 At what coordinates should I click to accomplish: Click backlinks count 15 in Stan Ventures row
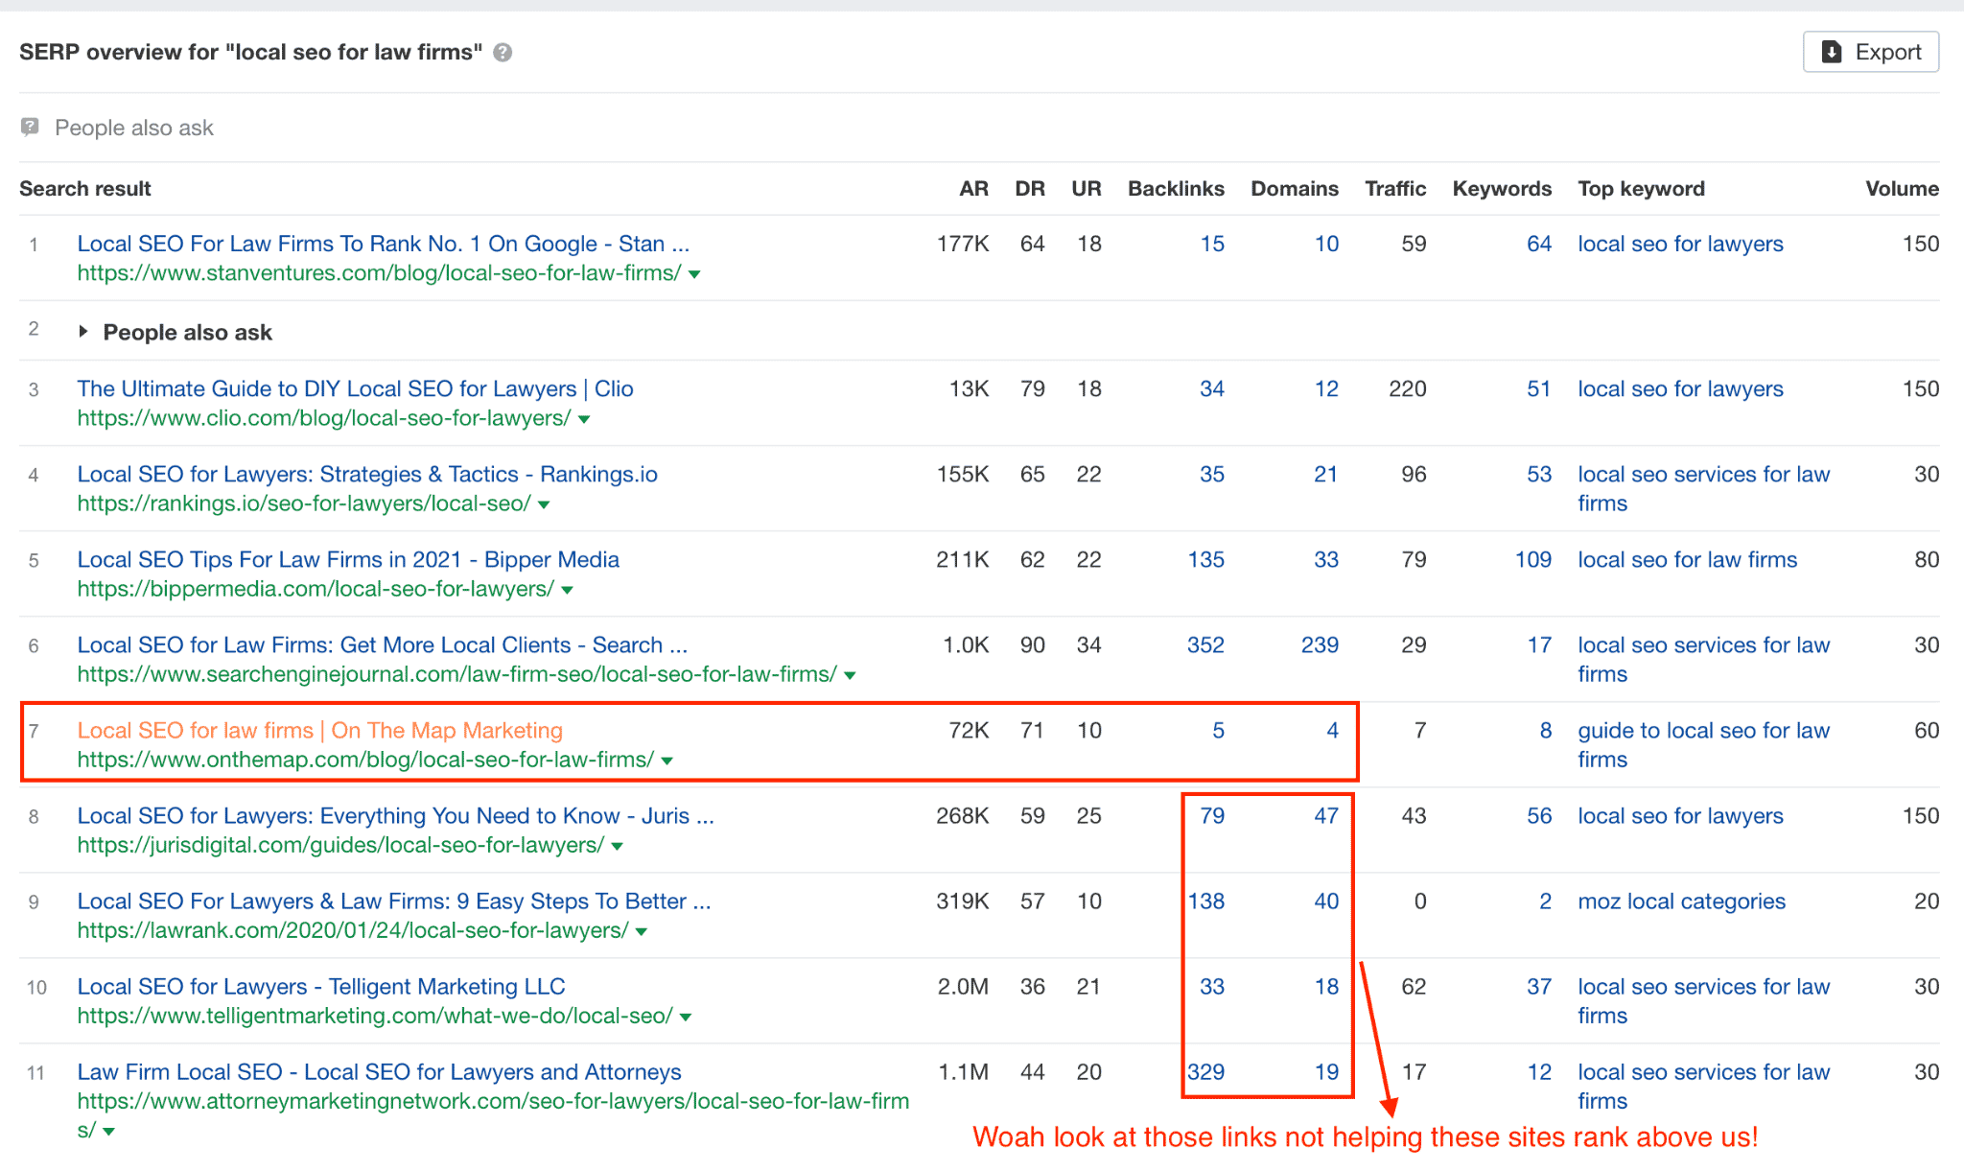click(1212, 244)
